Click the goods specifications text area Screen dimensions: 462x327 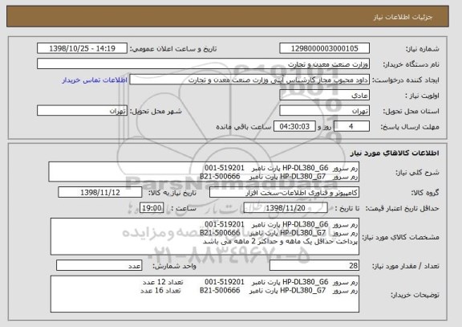tap(205, 236)
